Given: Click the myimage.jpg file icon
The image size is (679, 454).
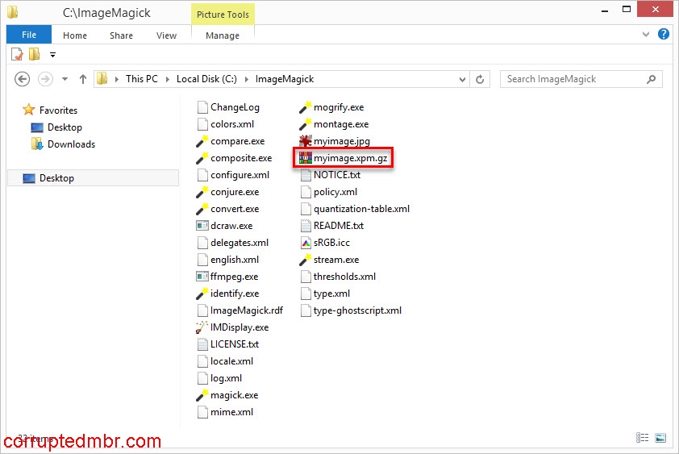Looking at the screenshot, I should [x=306, y=141].
